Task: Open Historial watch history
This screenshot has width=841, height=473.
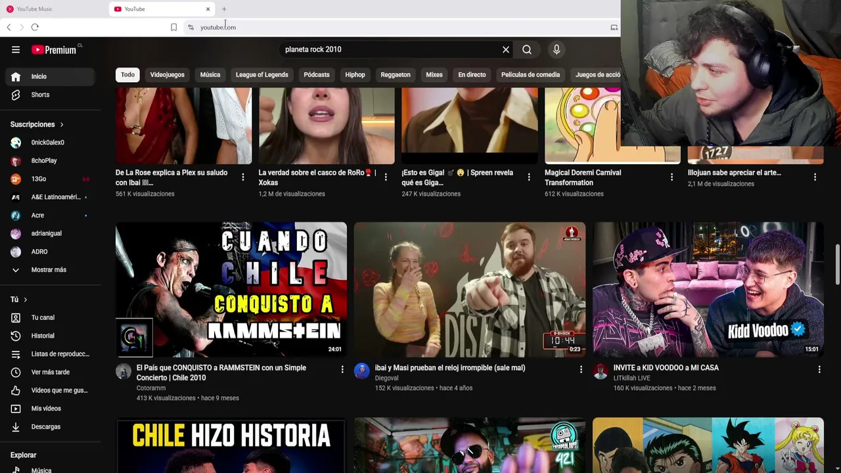Action: (50, 336)
